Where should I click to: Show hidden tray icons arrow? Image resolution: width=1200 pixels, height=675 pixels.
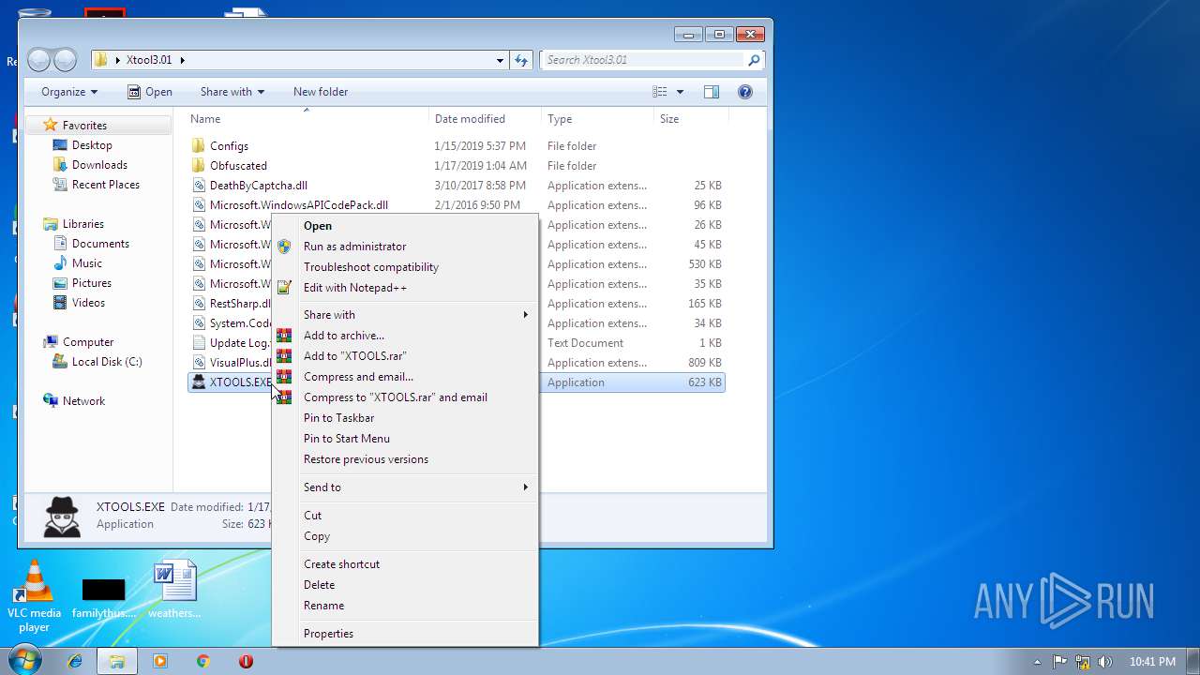1037,662
